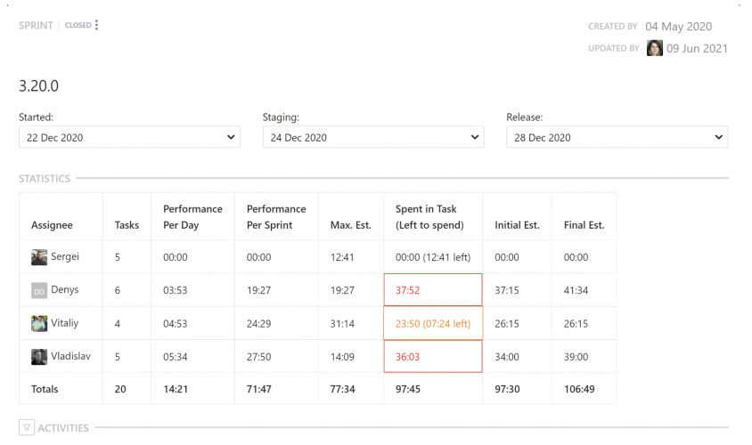Click Sergei's Max. Est. value 12:41
Screen dimensions: 752x445
[342, 257]
